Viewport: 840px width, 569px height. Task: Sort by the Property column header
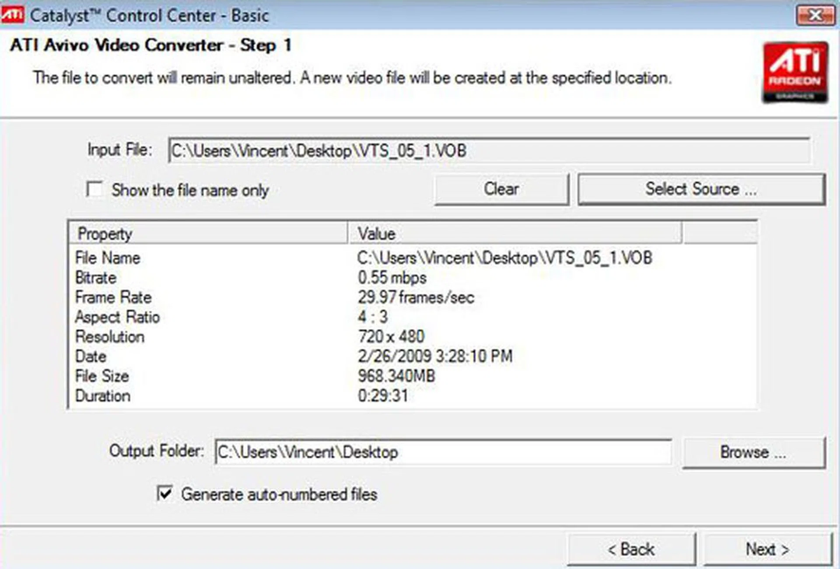(208, 233)
